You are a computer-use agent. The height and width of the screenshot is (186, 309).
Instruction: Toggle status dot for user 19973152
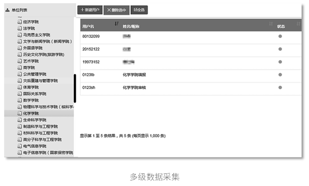pyautogui.click(x=280, y=62)
